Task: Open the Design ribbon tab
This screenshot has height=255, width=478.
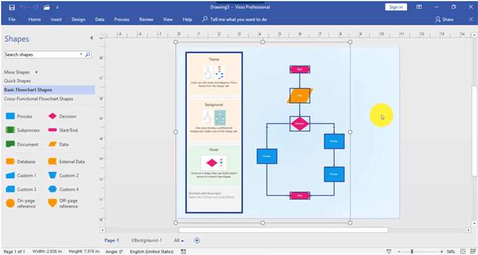Action: 78,19
